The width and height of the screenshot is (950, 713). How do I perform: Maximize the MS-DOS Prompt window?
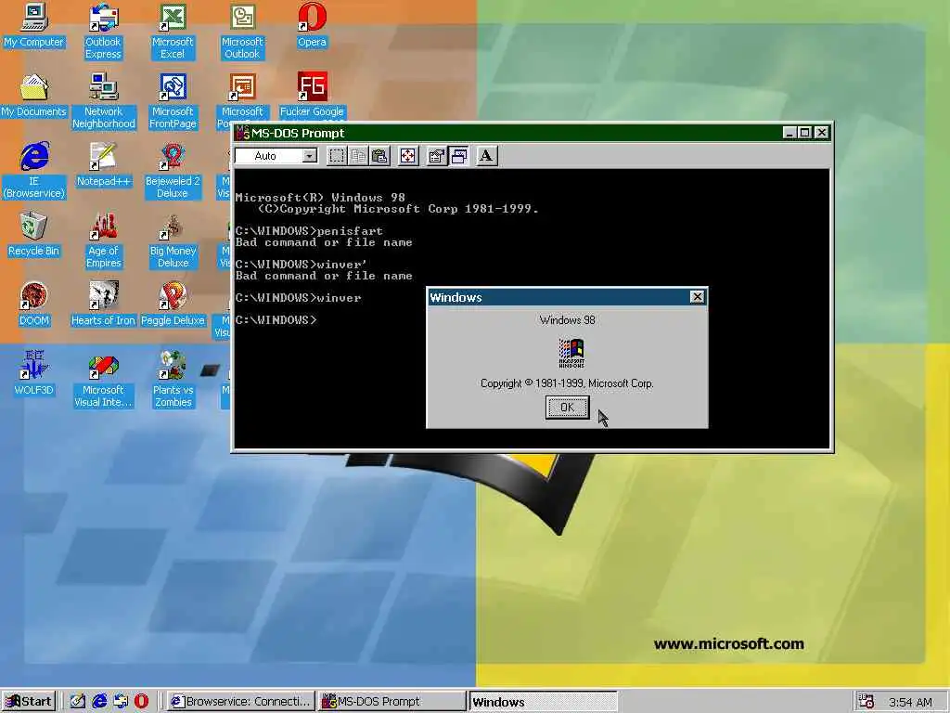pos(804,133)
